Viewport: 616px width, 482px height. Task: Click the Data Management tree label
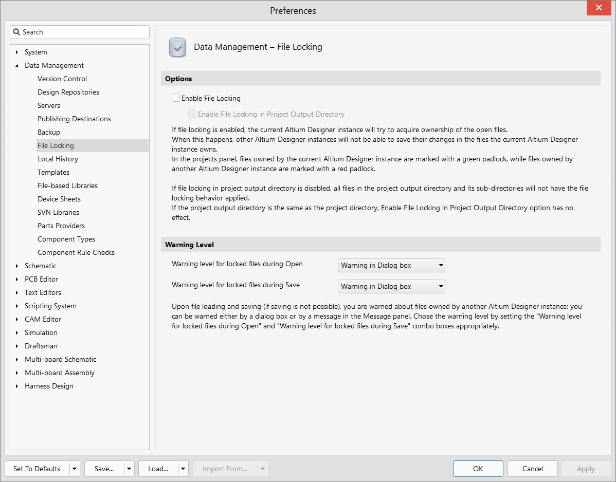click(54, 66)
